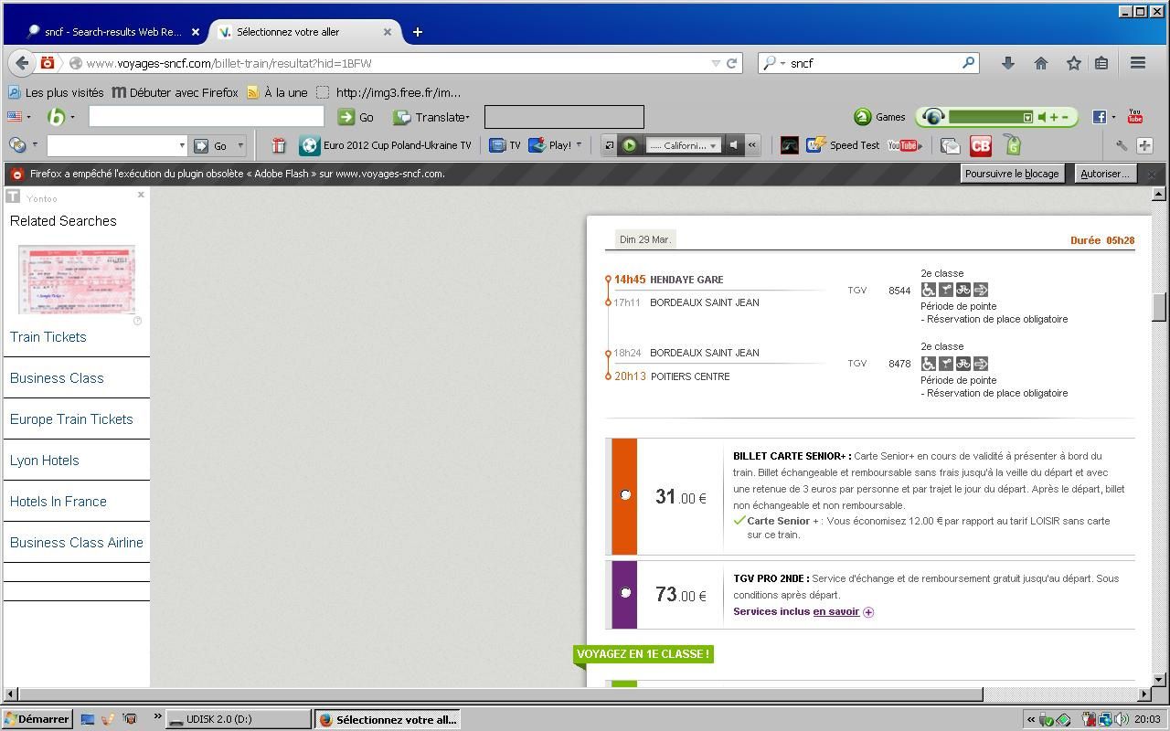Open img3.free.fr bookmark
Screen dimensions: 1170x731
[x=388, y=92]
